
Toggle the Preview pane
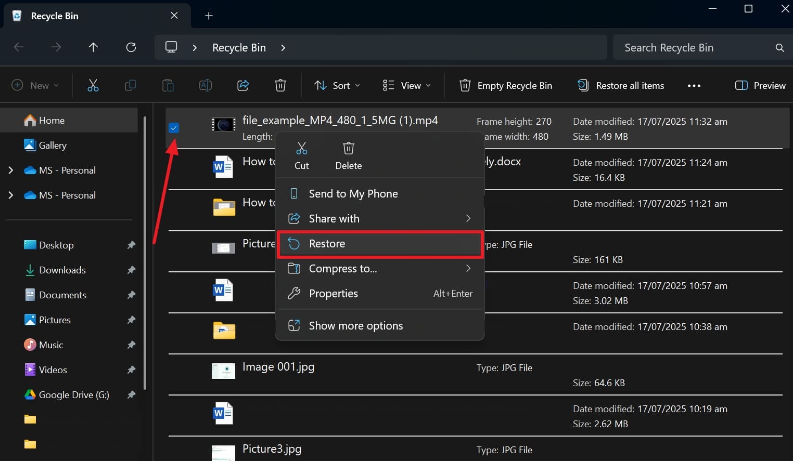(x=760, y=85)
